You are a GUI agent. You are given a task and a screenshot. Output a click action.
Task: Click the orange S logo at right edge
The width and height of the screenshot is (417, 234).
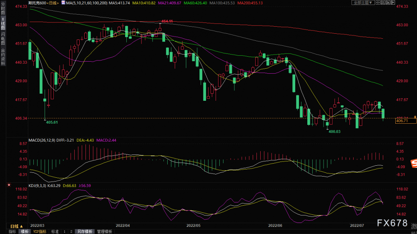tap(414, 163)
